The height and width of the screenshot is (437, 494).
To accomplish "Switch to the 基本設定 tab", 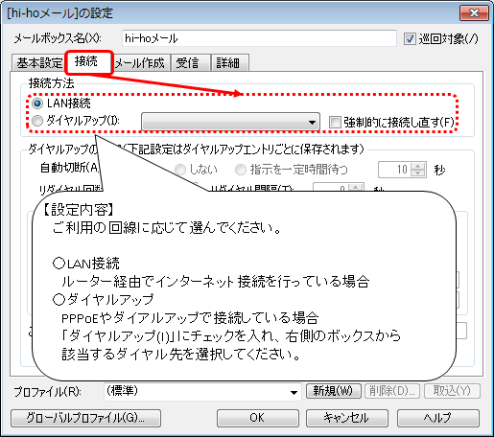I will click(39, 63).
